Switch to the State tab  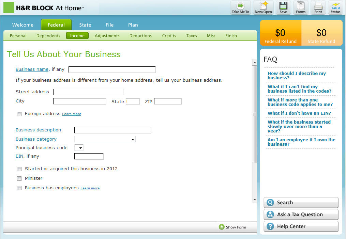click(x=85, y=25)
